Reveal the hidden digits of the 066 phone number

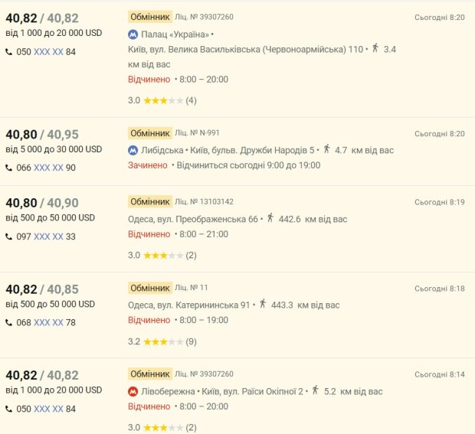coord(48,168)
